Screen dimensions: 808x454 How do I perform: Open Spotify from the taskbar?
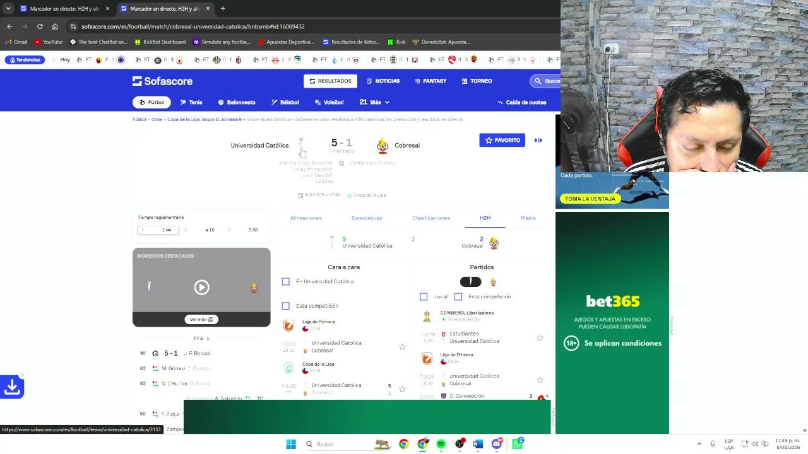[441, 444]
